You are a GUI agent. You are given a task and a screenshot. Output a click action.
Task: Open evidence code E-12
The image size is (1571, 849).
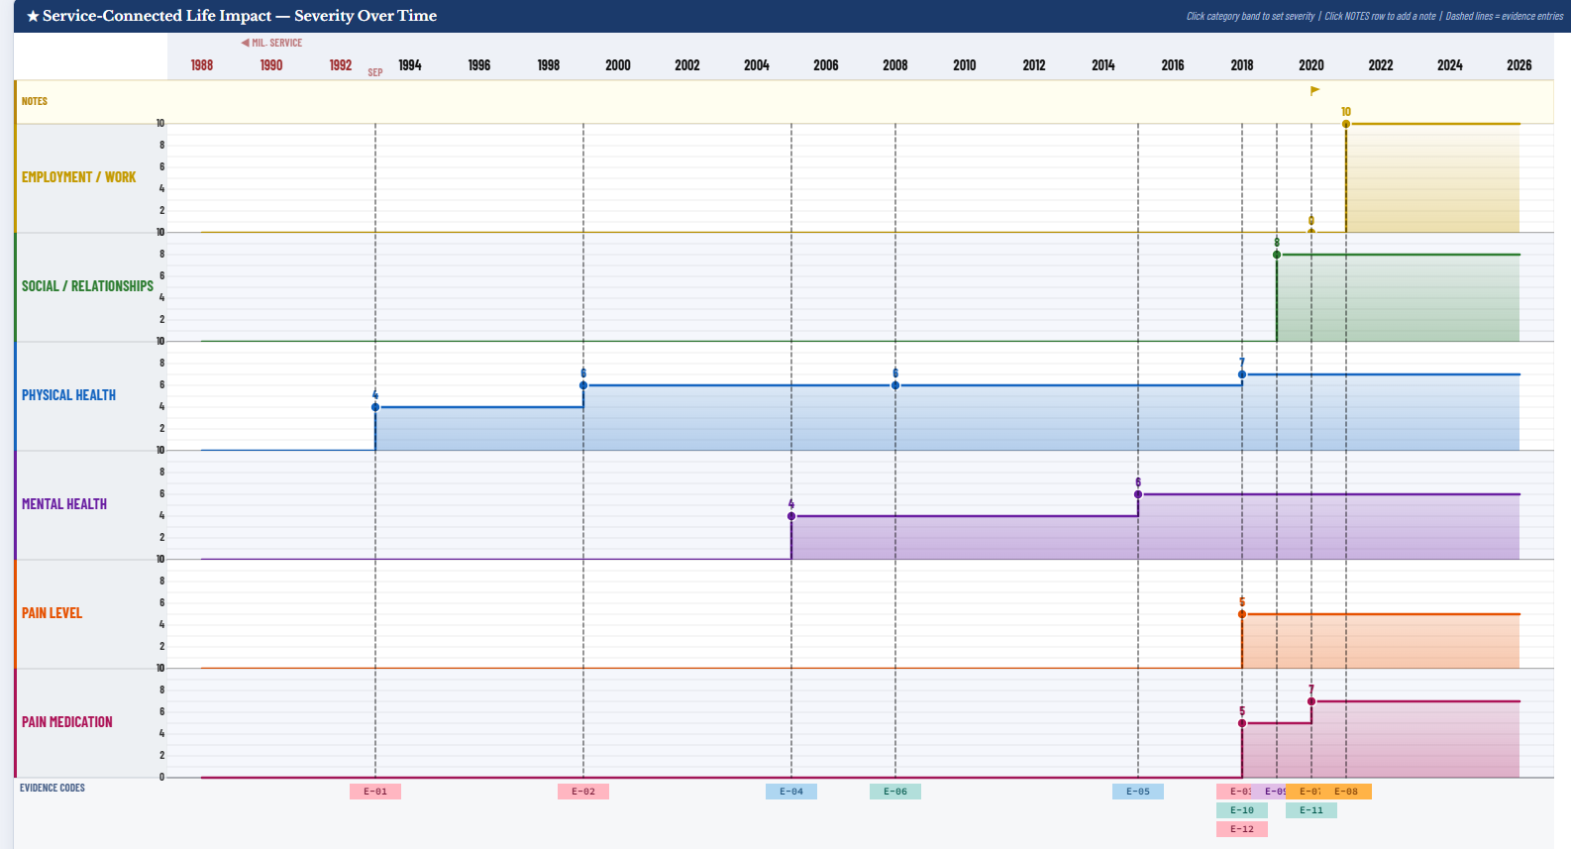point(1242,829)
